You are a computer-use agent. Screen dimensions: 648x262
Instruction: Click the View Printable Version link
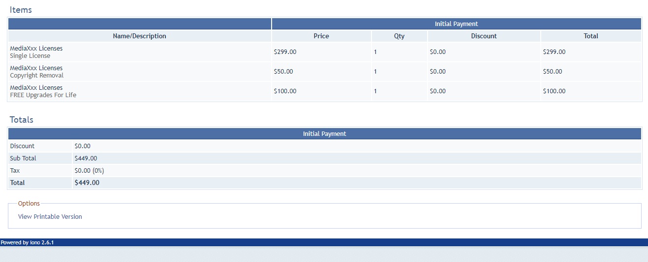50,216
